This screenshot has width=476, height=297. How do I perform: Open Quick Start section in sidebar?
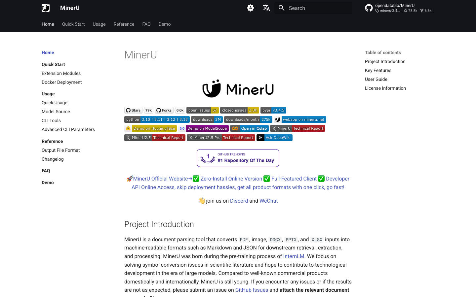[x=53, y=64]
